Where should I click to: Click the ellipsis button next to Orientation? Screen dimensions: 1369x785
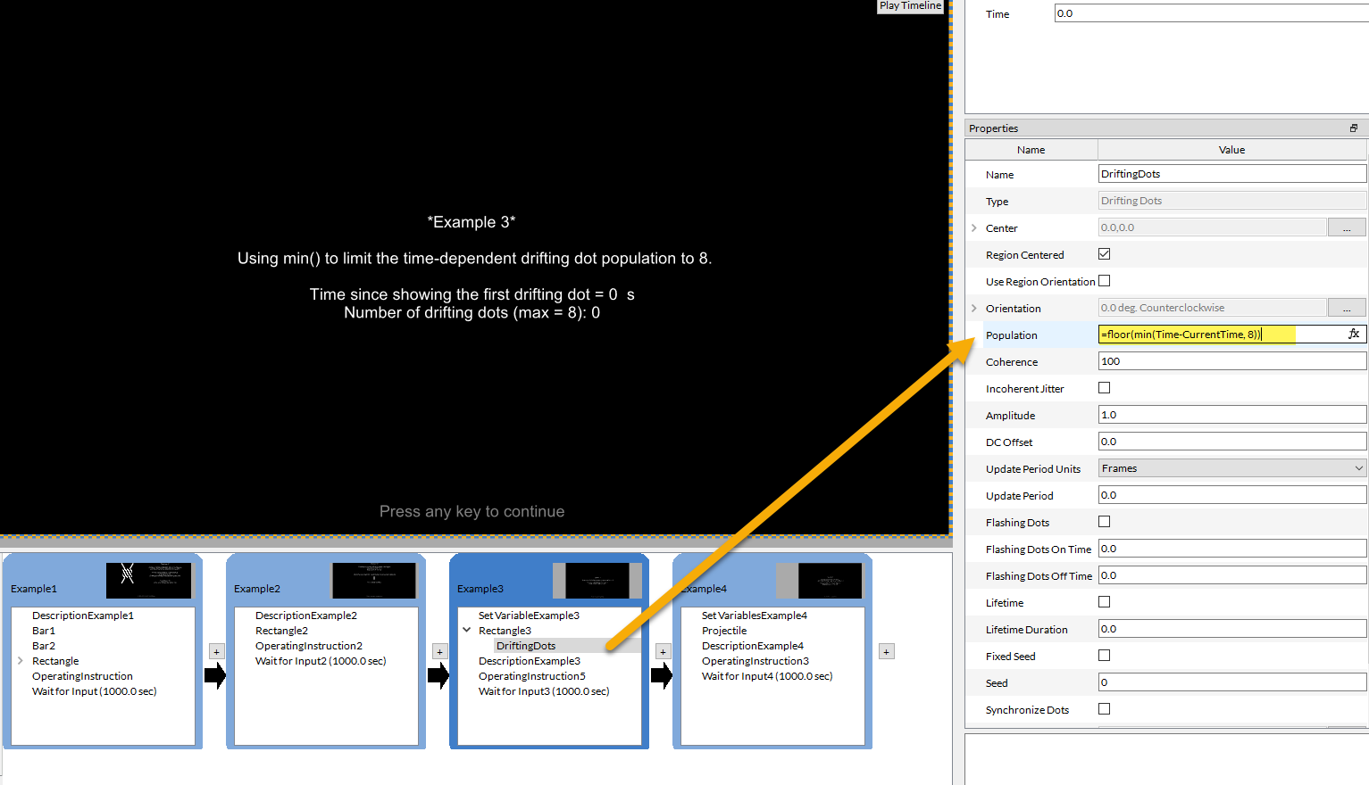tap(1346, 309)
